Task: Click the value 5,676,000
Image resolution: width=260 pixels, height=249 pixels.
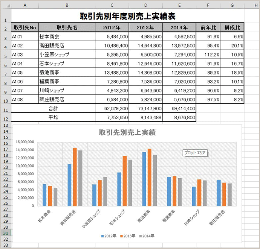Action: click(x=179, y=99)
